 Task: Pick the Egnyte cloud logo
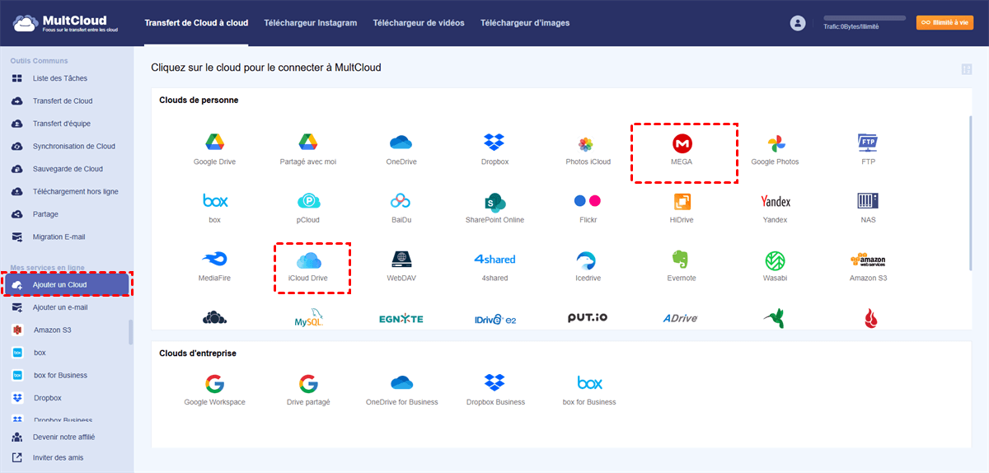(401, 319)
